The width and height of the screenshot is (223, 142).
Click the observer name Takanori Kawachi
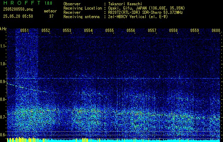tap(125, 4)
